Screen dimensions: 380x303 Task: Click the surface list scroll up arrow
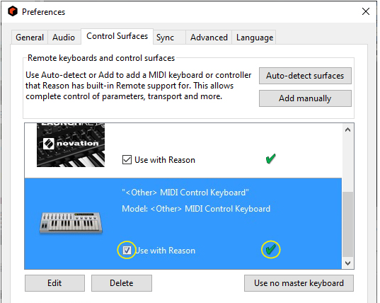click(x=347, y=130)
